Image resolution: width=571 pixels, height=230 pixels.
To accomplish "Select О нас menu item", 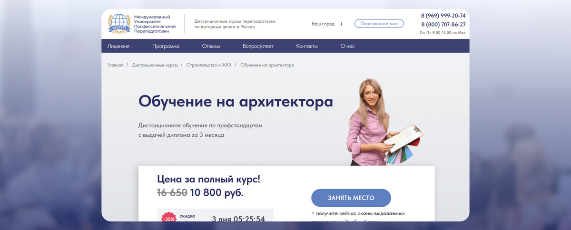I will [347, 46].
